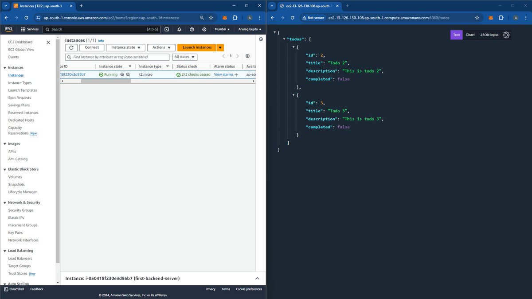Open JSON viewer settings gear icon
The width and height of the screenshot is (532, 299).
point(506,35)
